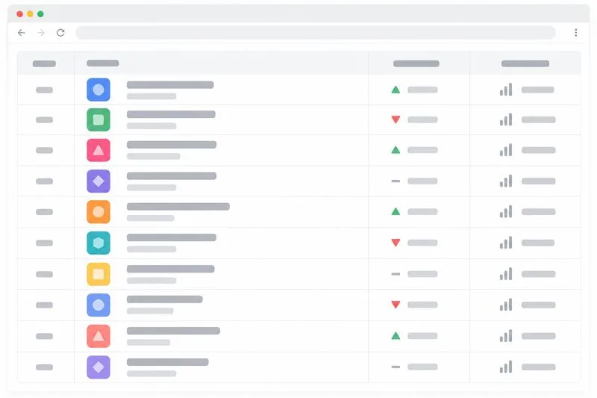The height and width of the screenshot is (398, 597).
Task: Click the bar chart icon in first row
Action: pos(506,90)
